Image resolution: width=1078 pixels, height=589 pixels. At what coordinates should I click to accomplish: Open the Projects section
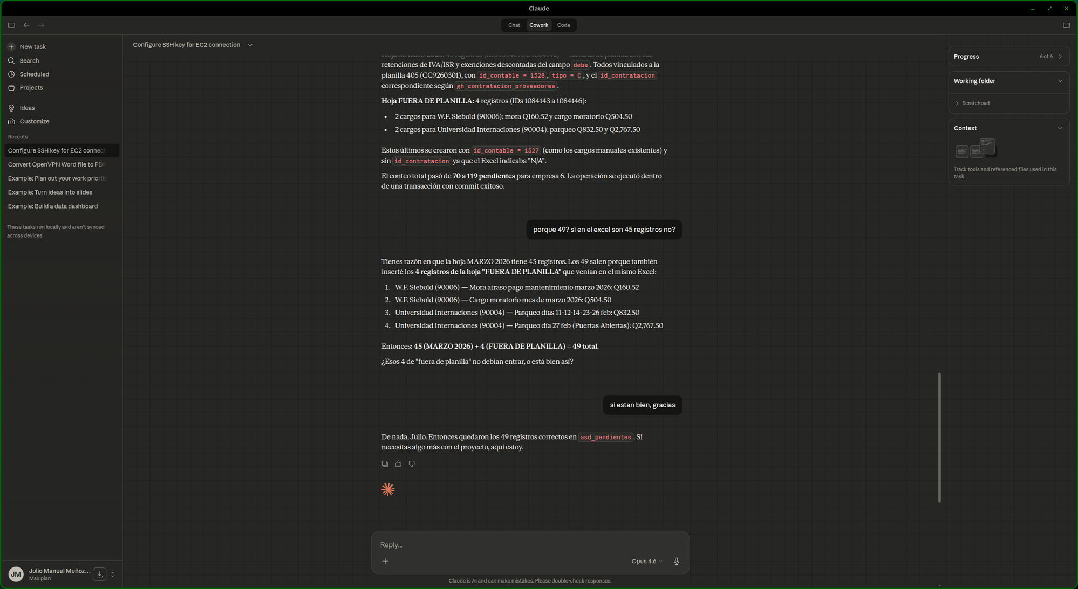point(31,87)
